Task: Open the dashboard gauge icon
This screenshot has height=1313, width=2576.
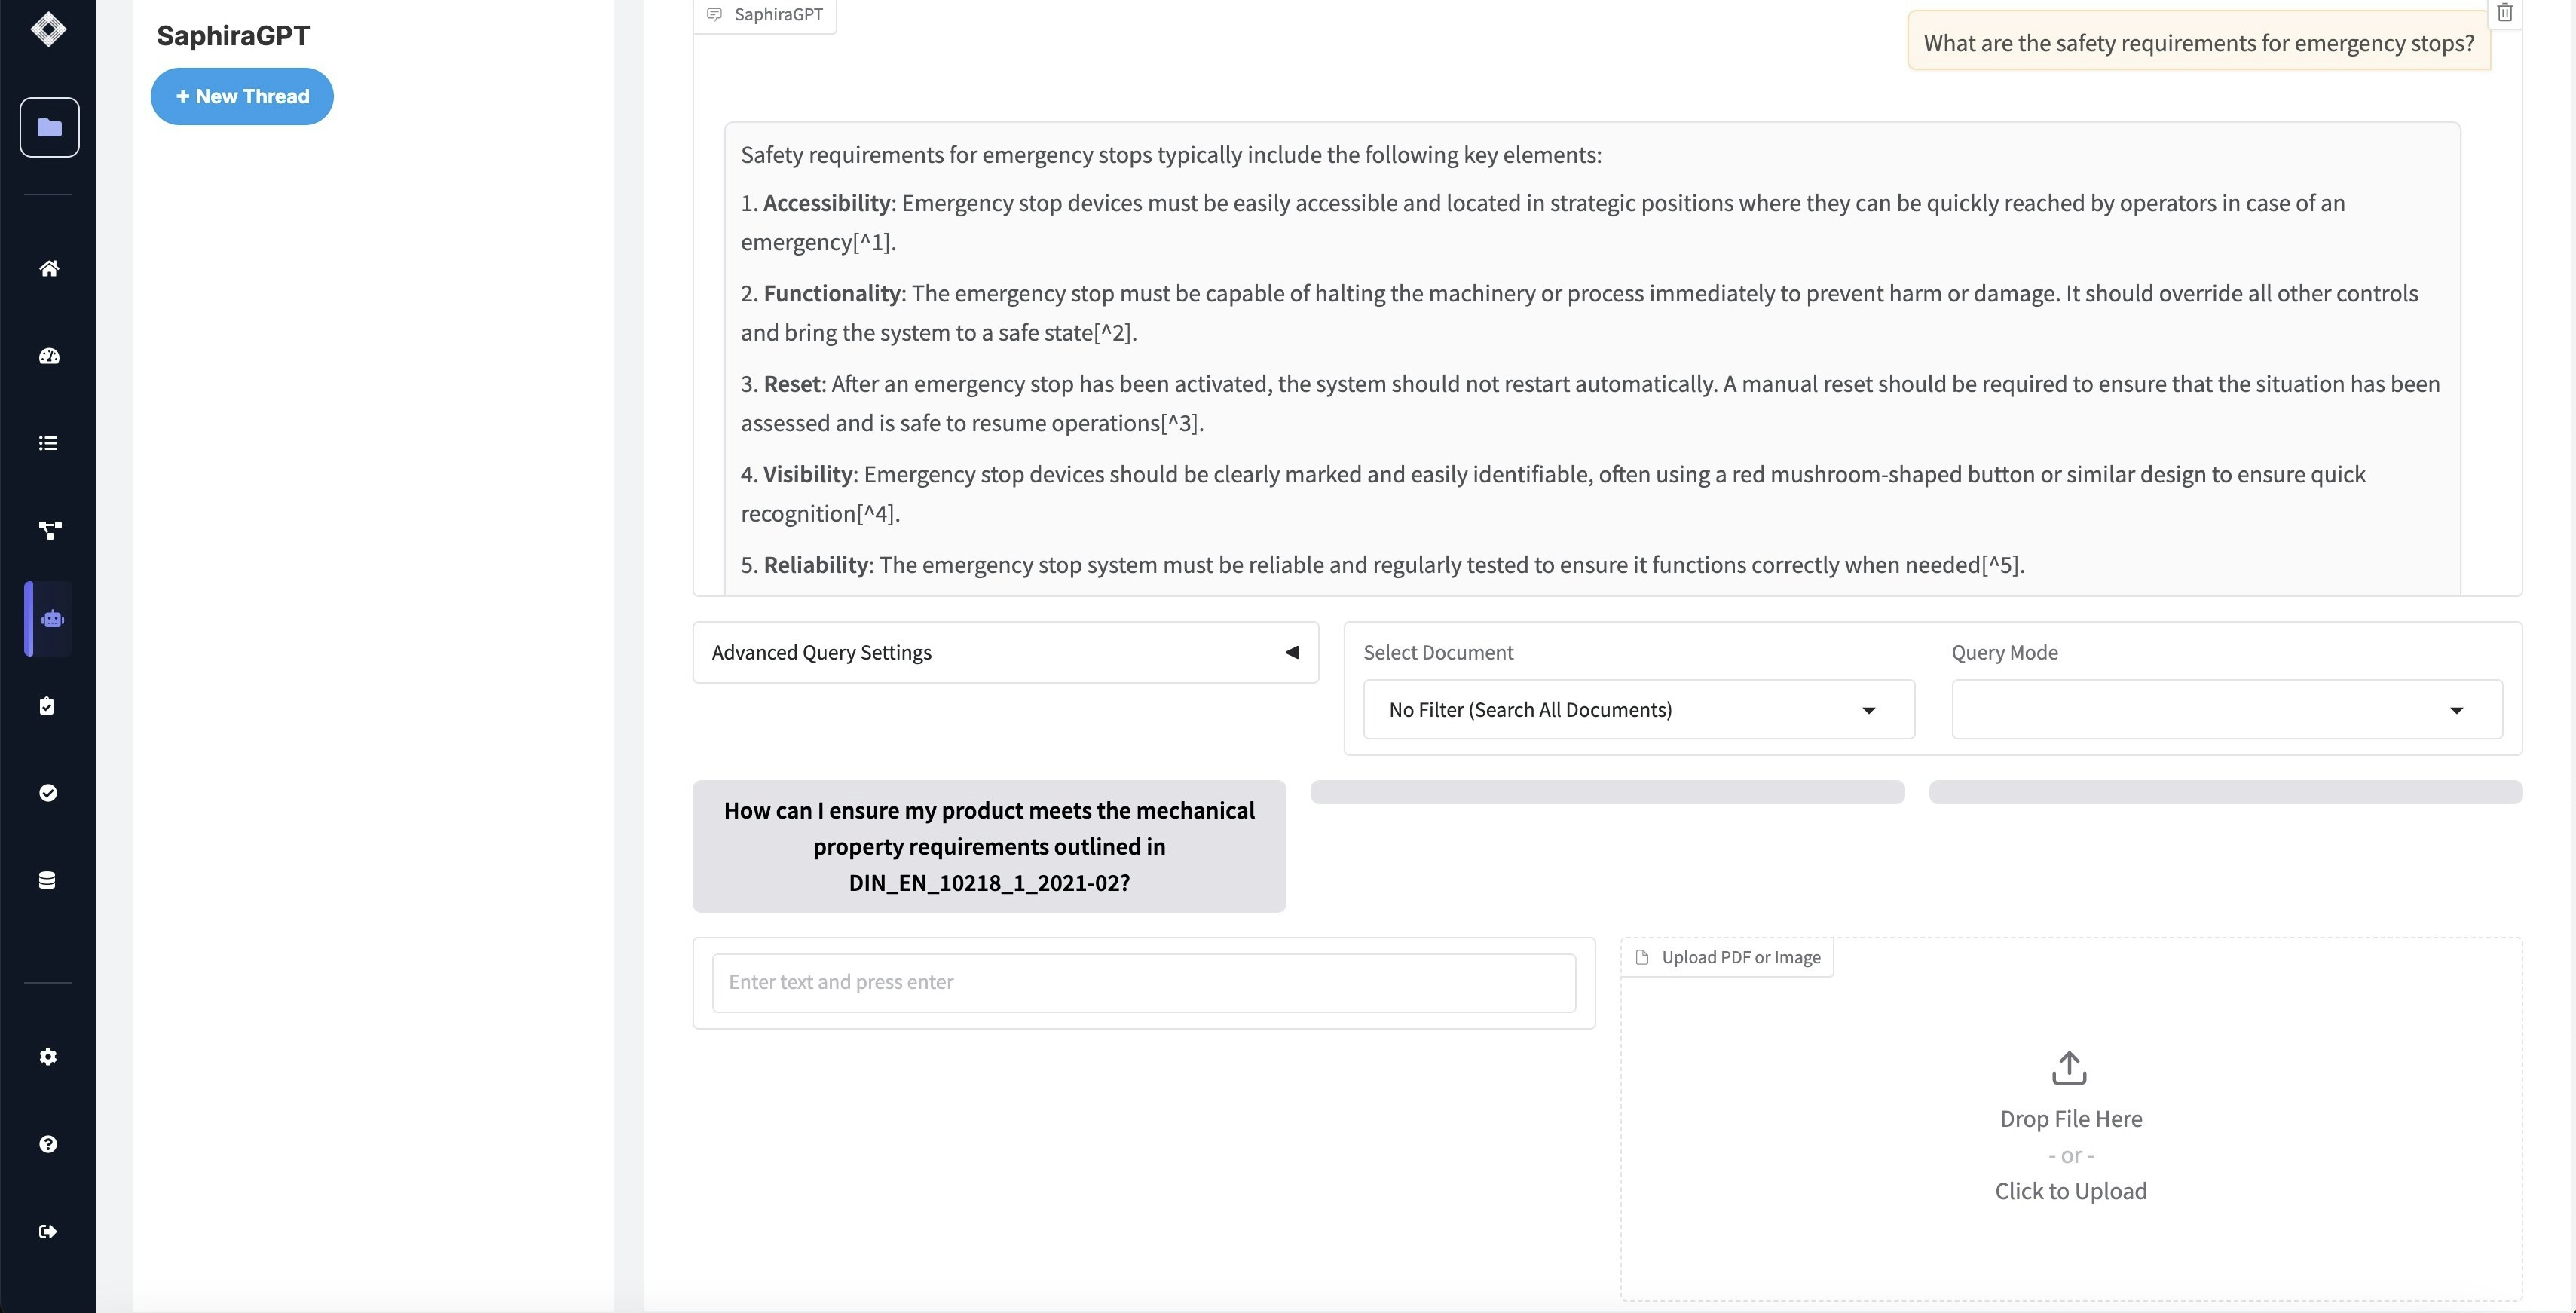Action: point(48,356)
